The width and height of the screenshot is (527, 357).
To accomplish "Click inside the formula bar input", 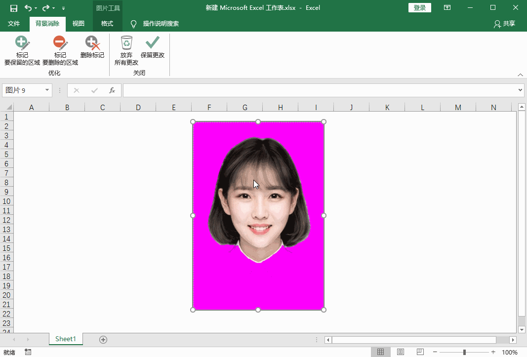I will click(x=320, y=90).
